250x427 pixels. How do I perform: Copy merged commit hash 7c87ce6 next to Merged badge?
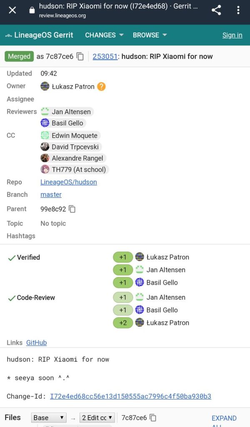[80, 57]
